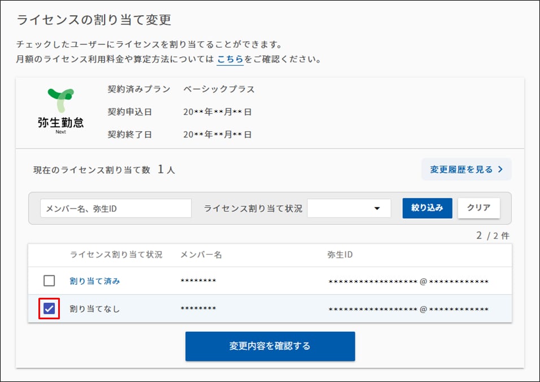Viewport: 540px width, 382px height.
Task: Click the メンバー名 column header
Action: pyautogui.click(x=201, y=255)
